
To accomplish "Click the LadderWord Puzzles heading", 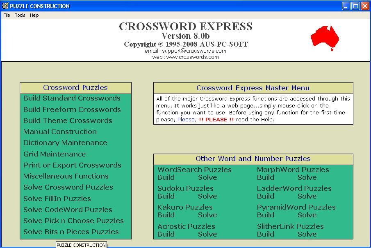I will 294,188.
